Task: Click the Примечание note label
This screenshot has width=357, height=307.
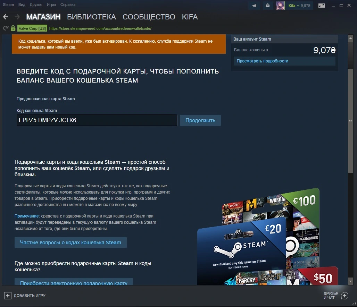Action: [27, 216]
